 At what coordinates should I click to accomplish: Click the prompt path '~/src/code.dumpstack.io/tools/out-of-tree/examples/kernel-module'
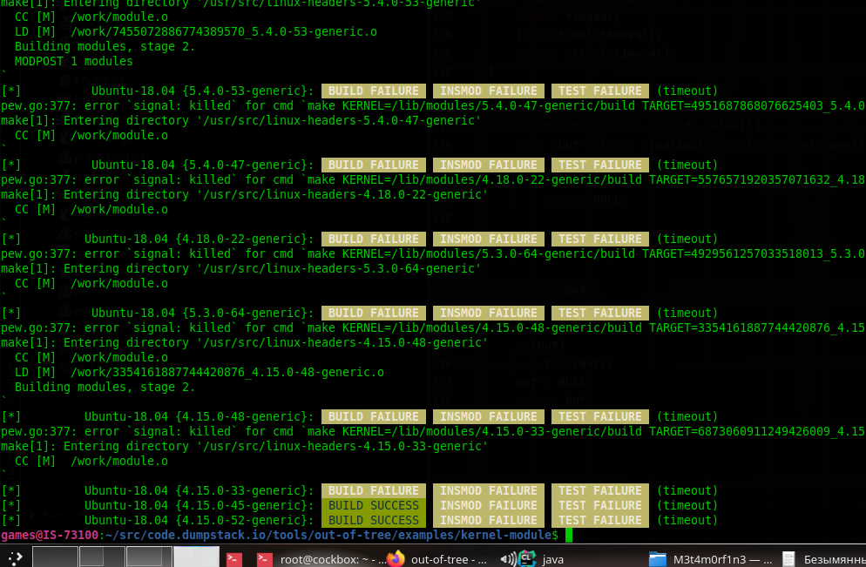coord(328,535)
